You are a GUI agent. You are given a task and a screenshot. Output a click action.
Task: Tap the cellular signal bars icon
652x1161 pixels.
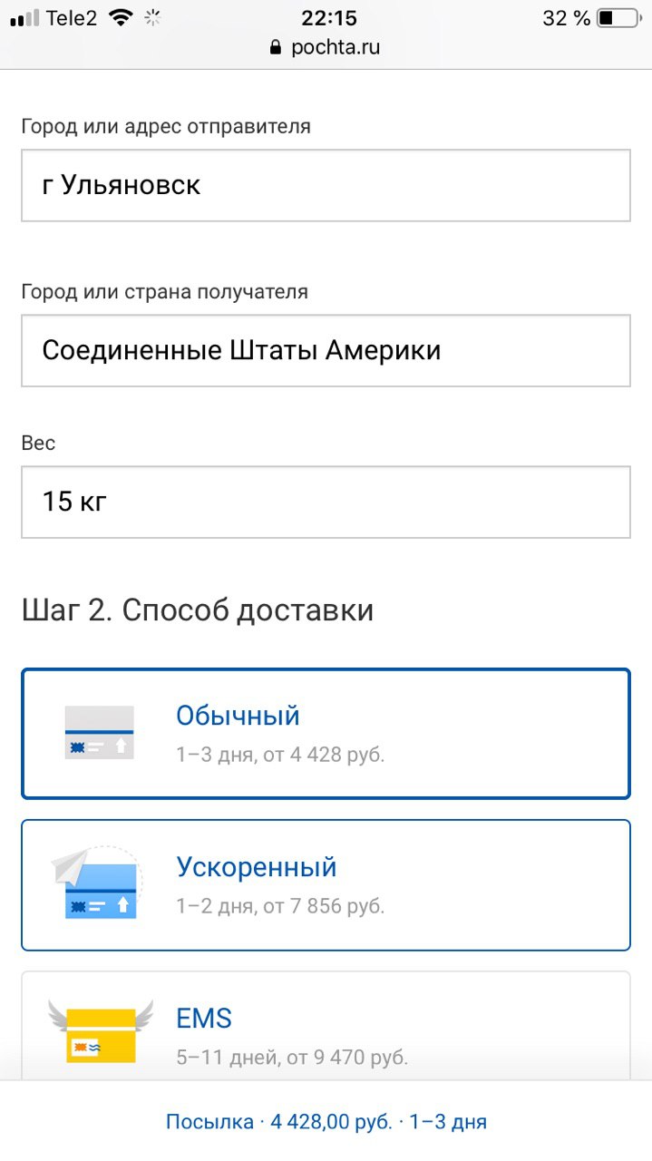pos(24,18)
